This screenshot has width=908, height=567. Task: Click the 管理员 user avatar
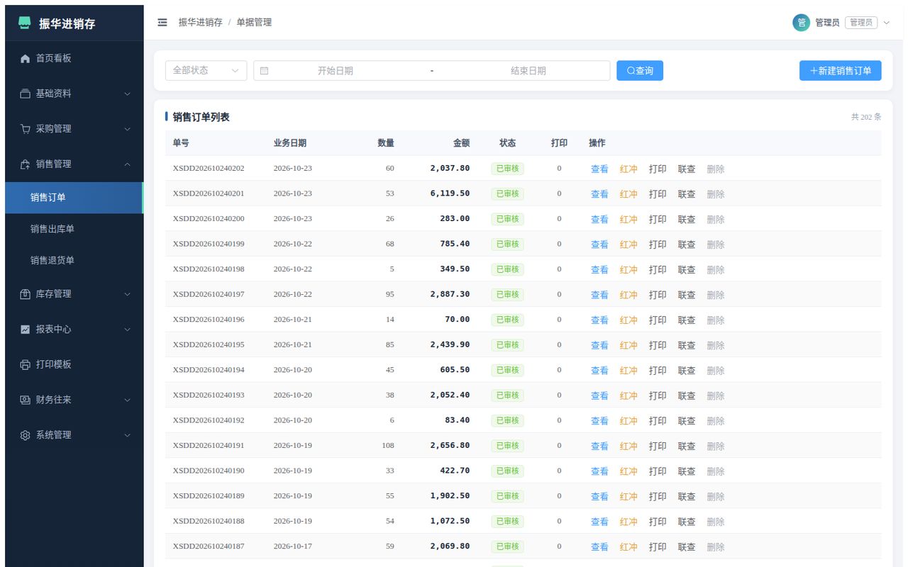coord(801,23)
